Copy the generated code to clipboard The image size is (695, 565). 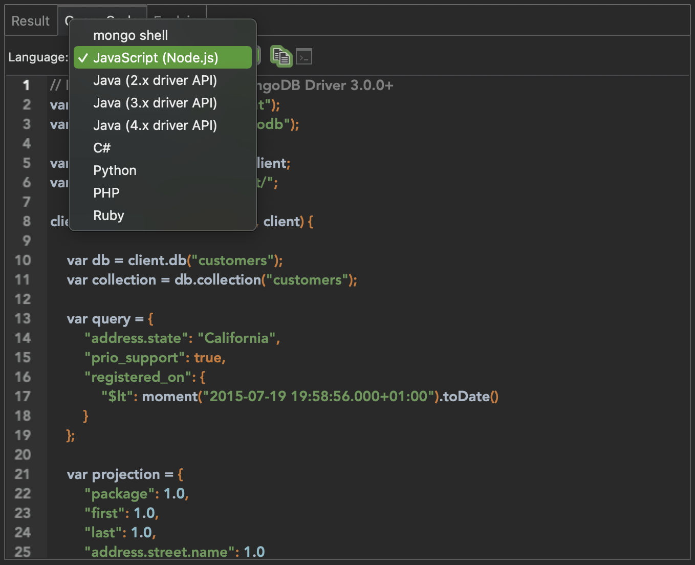(281, 56)
